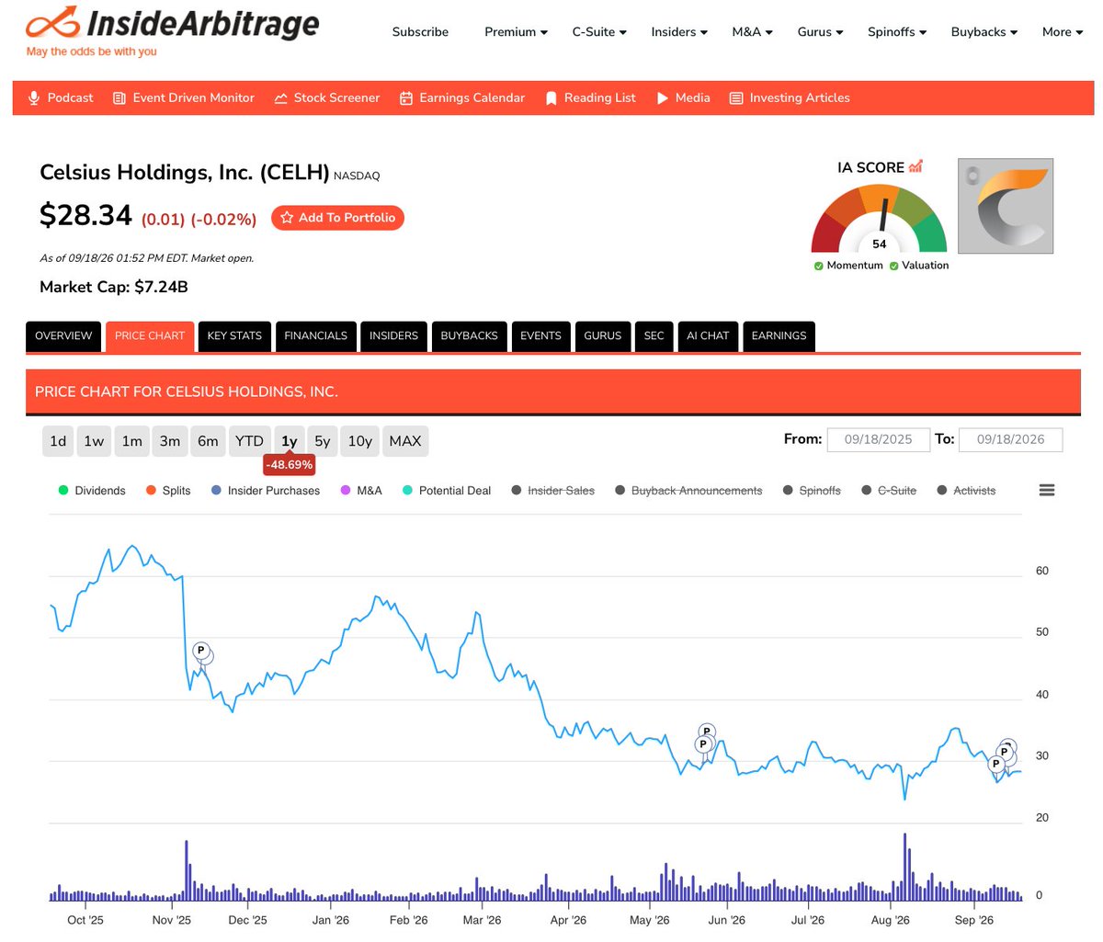Select the MAX chart range
Viewport: 1103px width, 942px height.
pos(405,441)
